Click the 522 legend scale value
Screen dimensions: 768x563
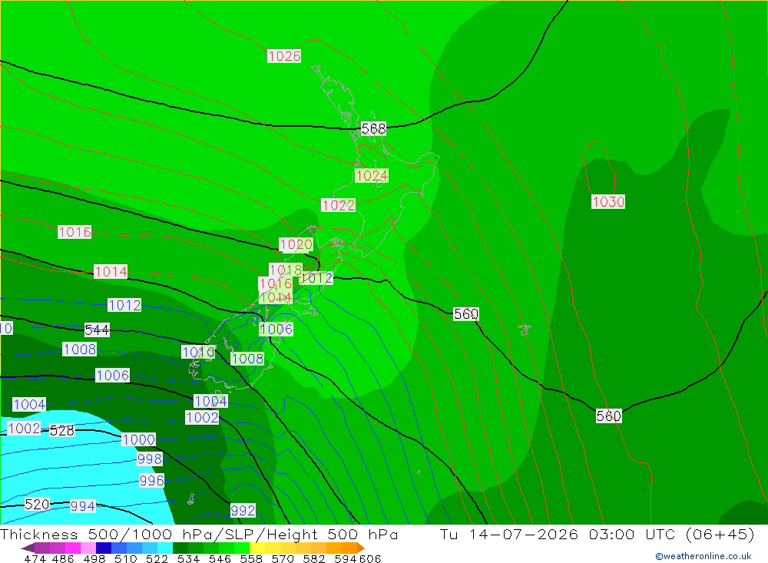[x=157, y=558]
